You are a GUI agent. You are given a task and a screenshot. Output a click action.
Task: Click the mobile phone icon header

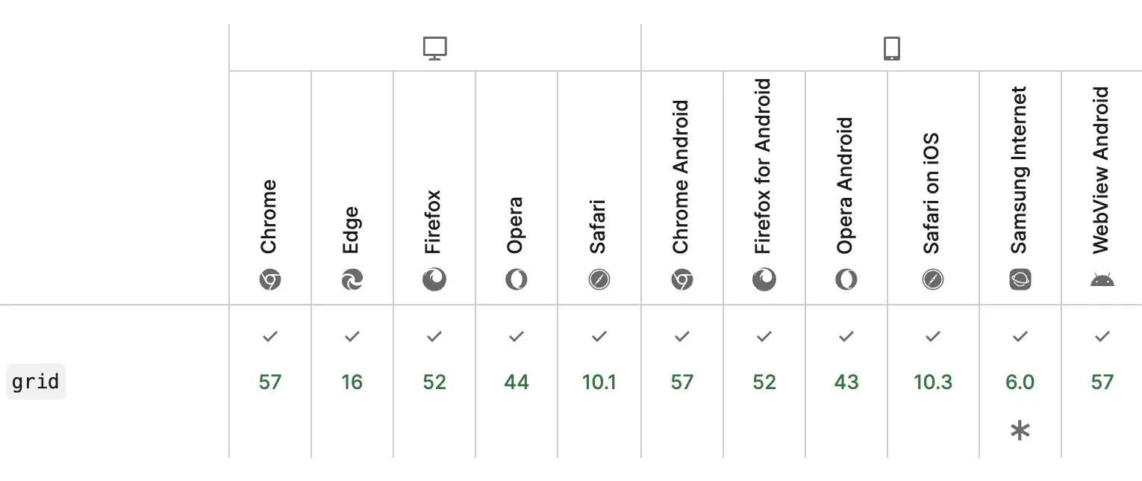[x=891, y=49]
